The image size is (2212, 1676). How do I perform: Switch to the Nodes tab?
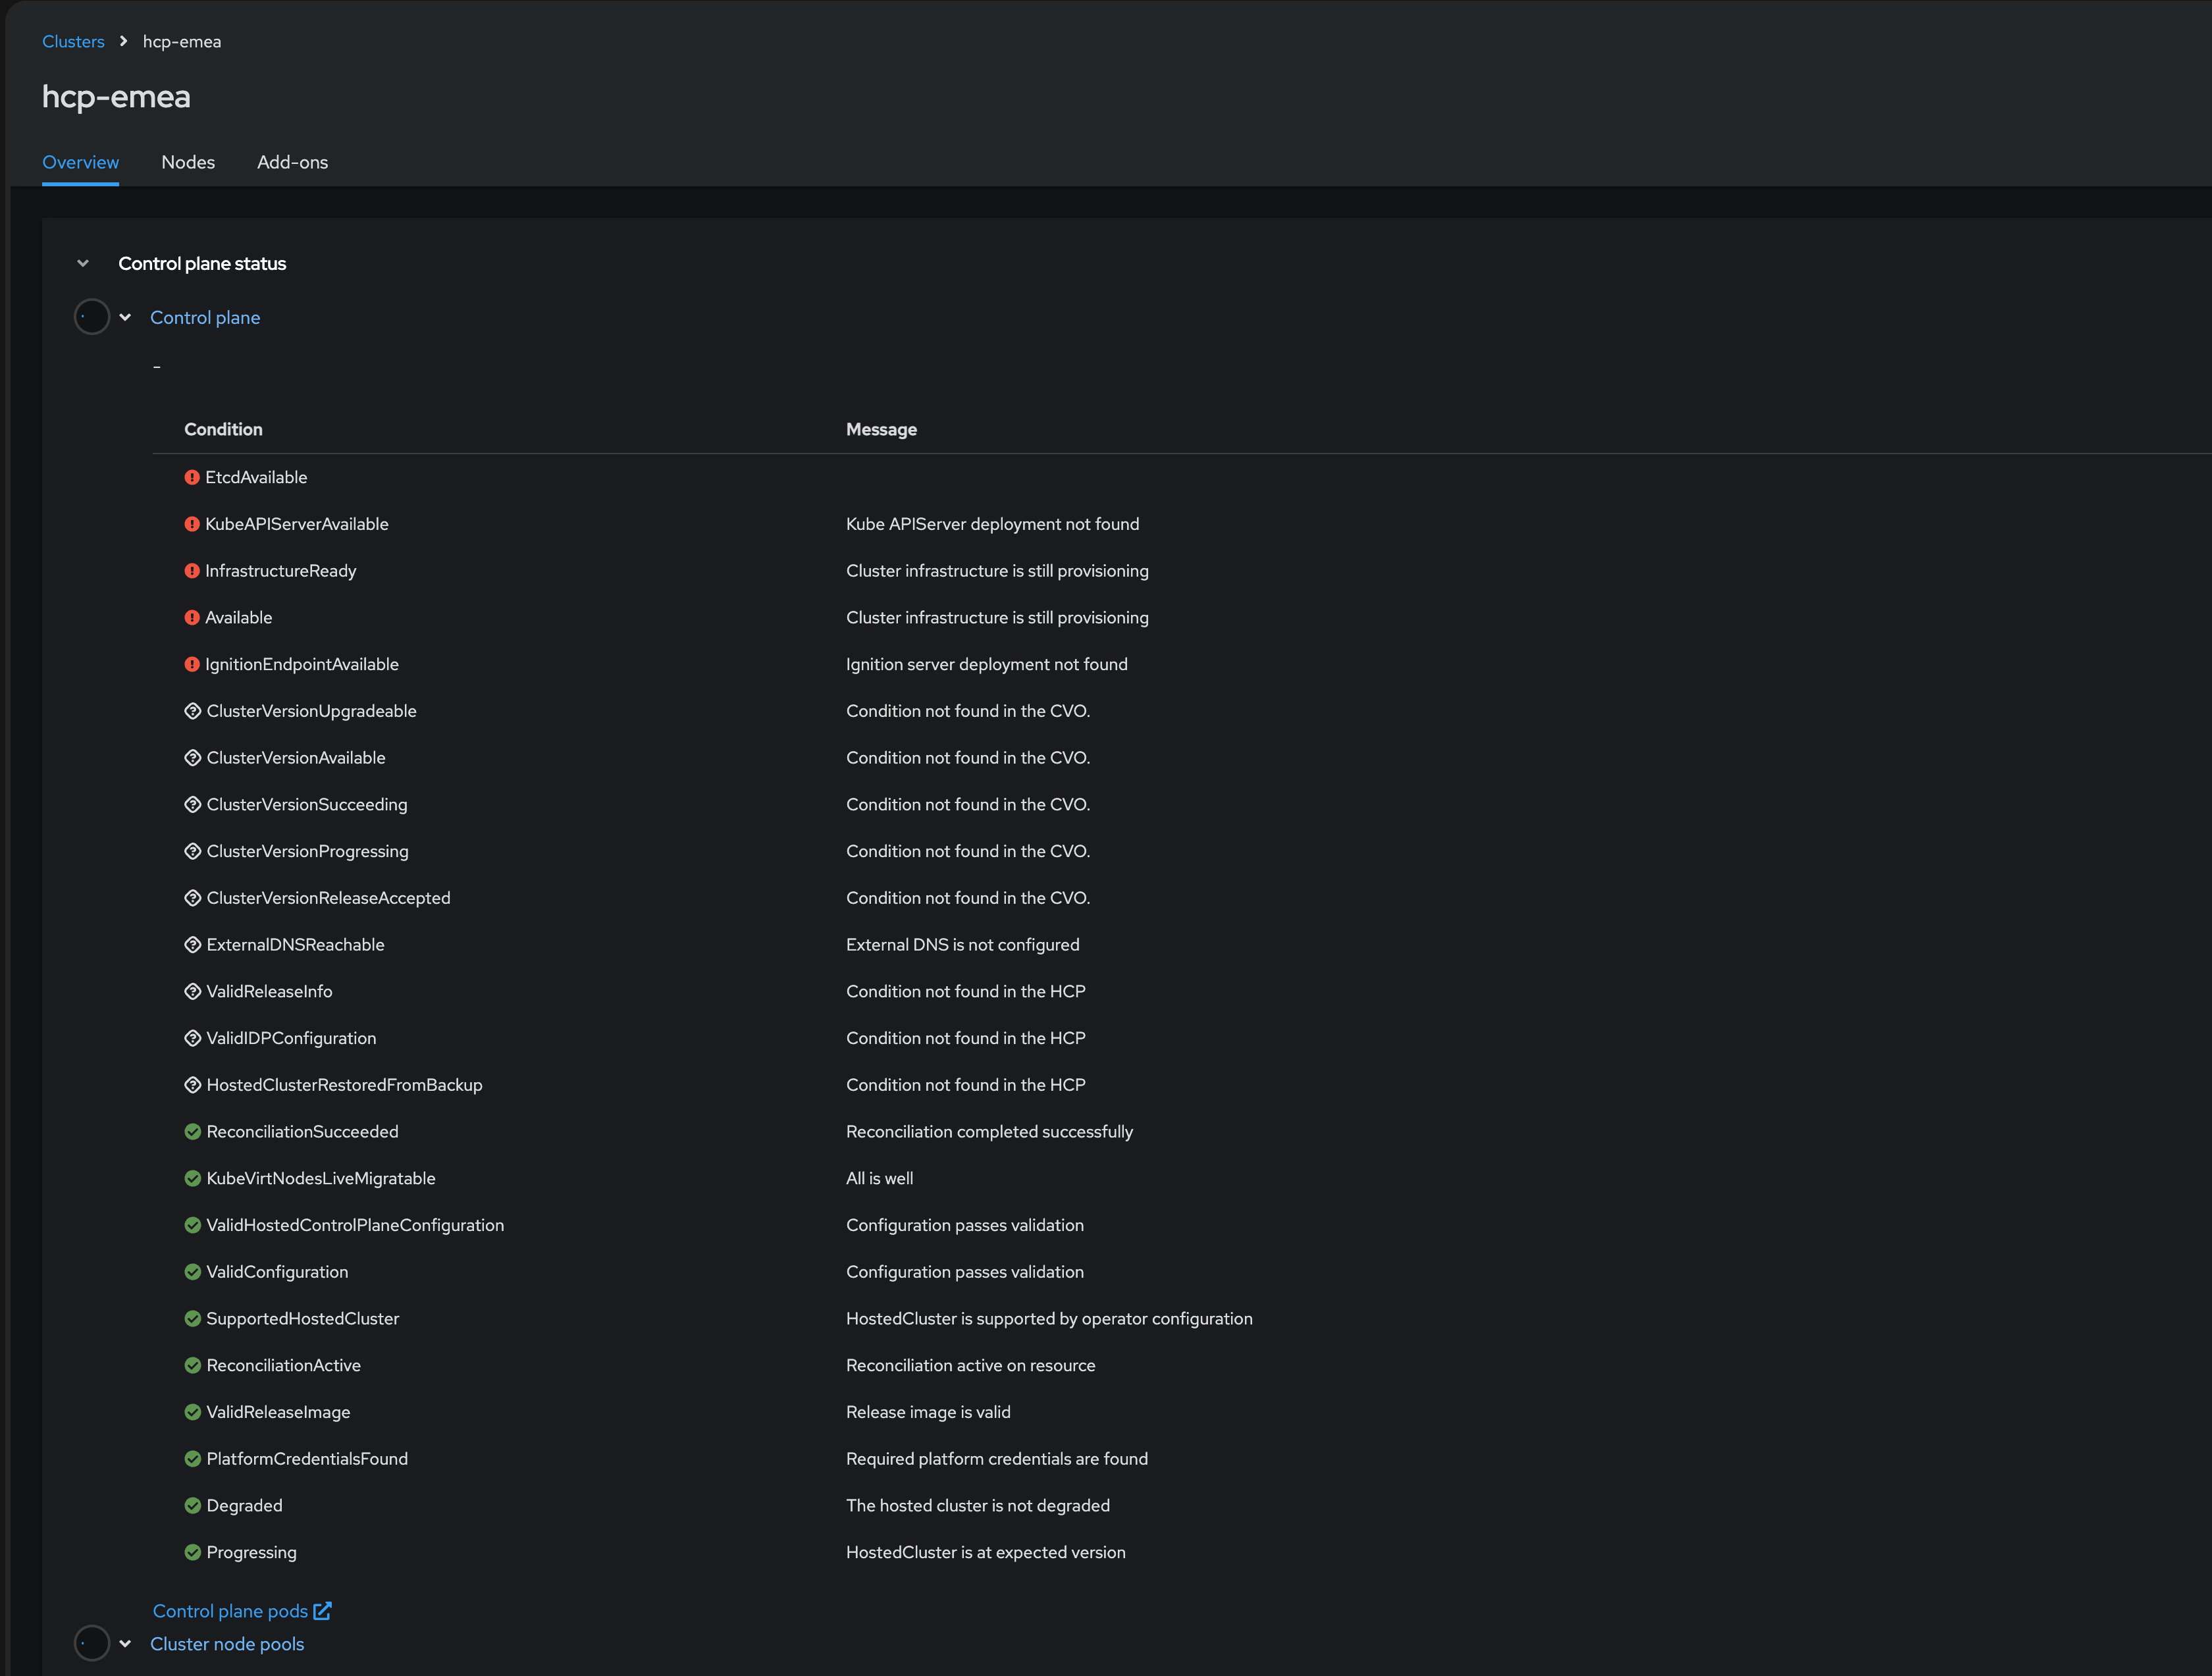pyautogui.click(x=188, y=162)
